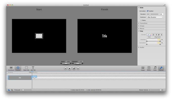The image size is (172, 100).
Task: Click the loud speaker icon beside Master Volume
Action: pyautogui.click(x=163, y=90)
